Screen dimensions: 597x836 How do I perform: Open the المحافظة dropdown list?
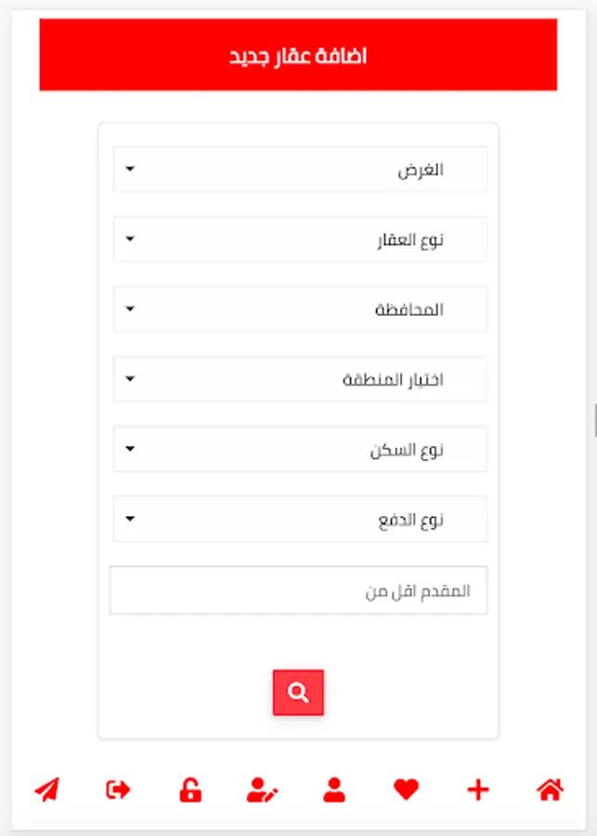(300, 309)
